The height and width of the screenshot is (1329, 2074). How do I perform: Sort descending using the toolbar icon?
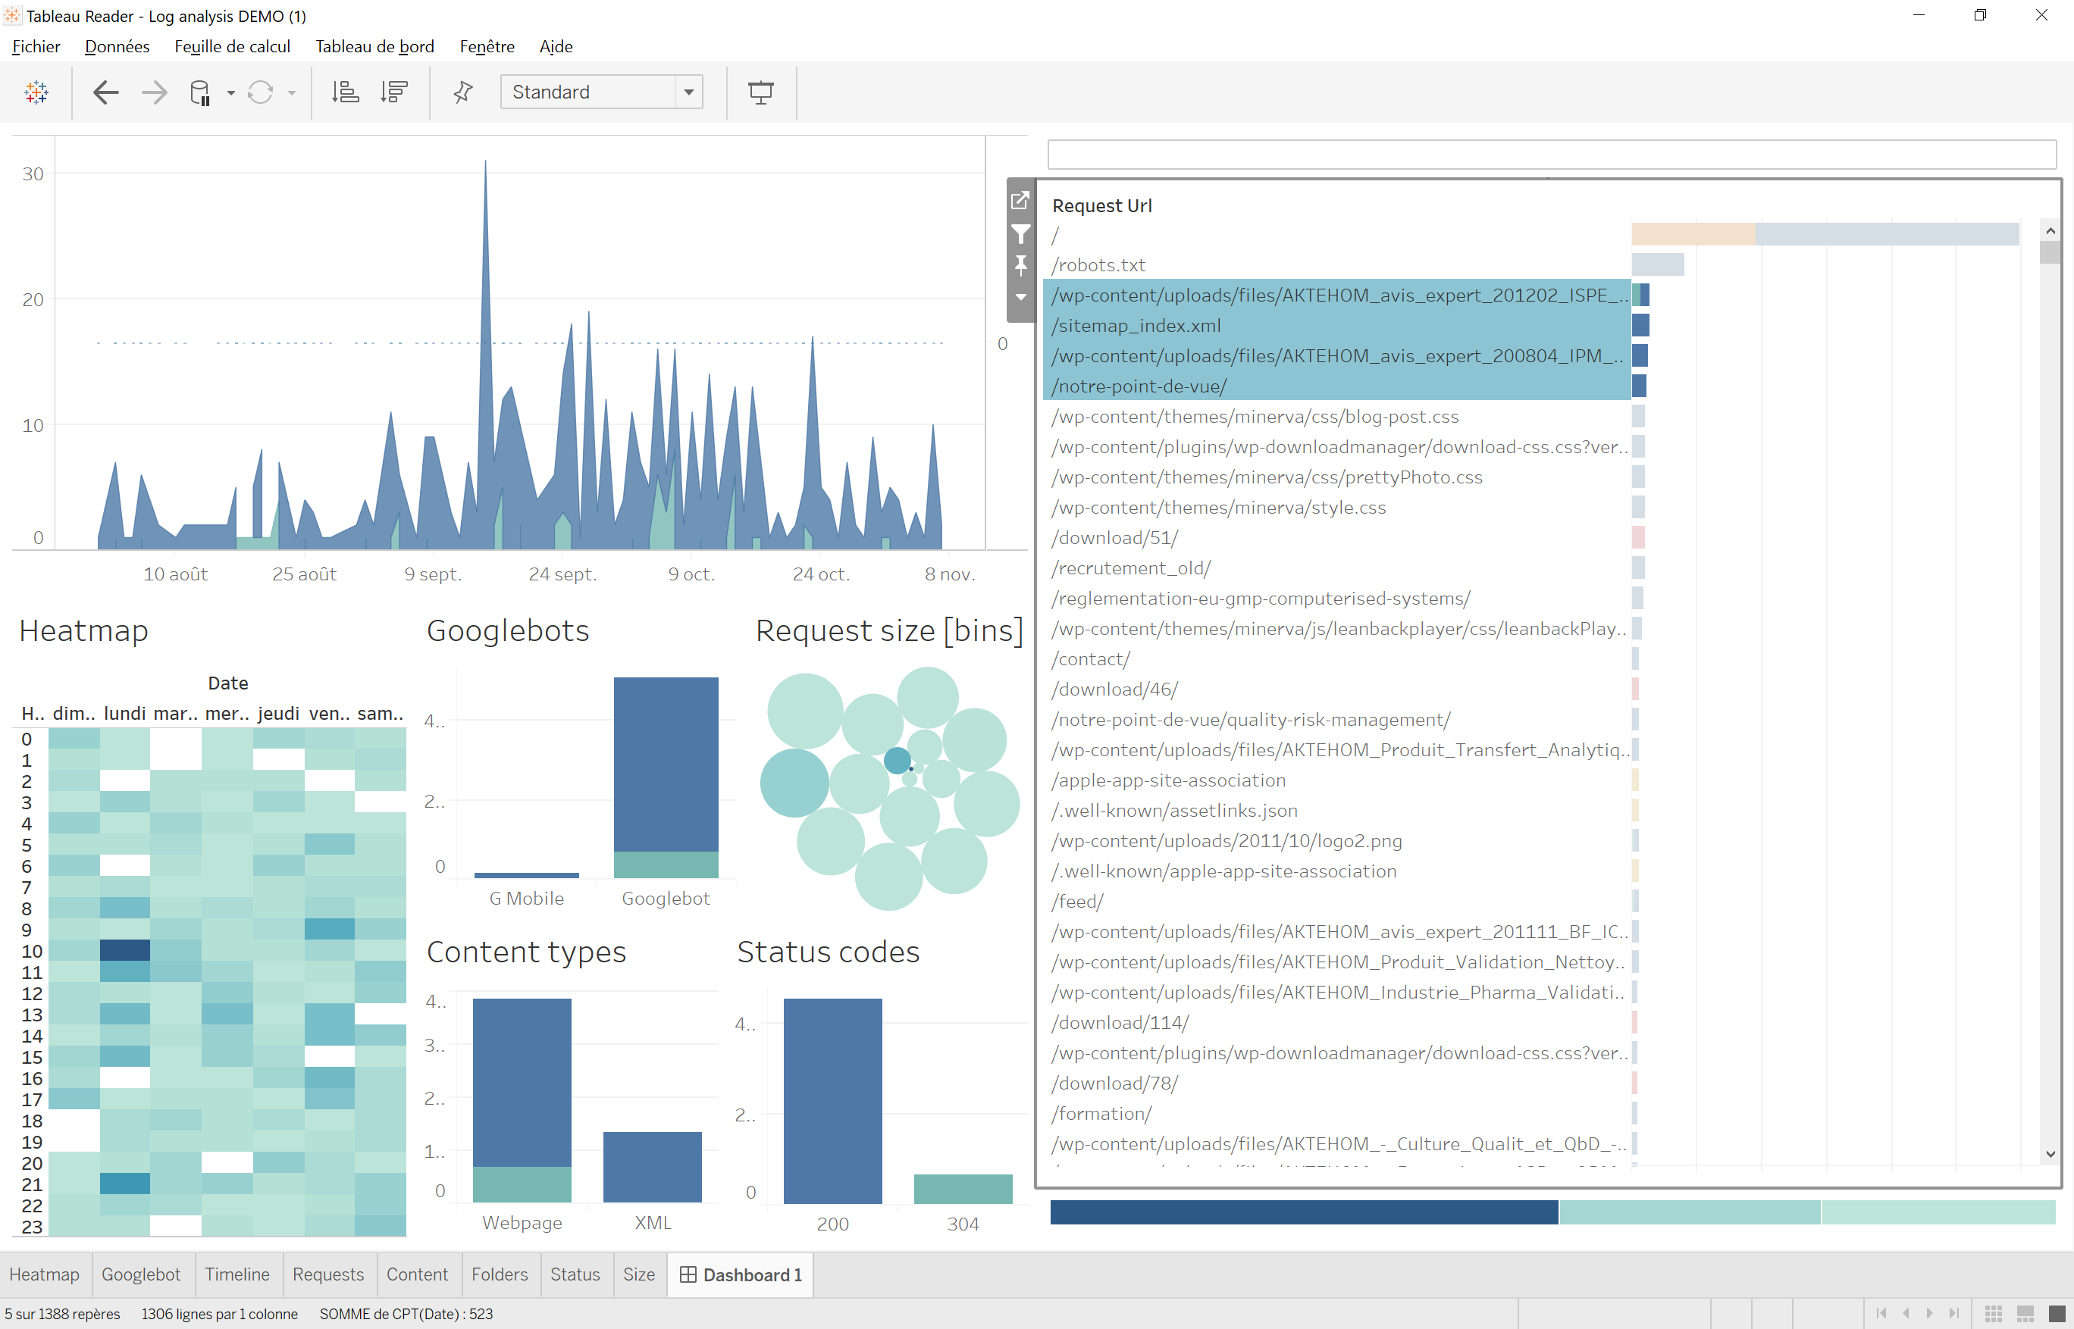point(393,92)
